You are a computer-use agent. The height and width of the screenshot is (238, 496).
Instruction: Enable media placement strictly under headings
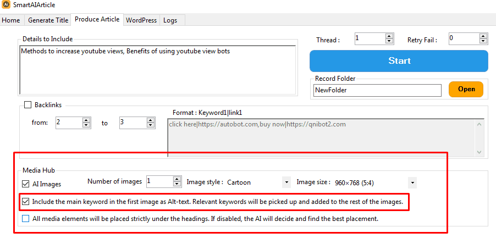tap(26, 218)
